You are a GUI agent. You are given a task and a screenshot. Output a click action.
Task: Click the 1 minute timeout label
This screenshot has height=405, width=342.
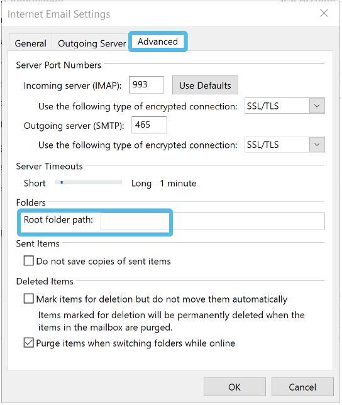pos(178,184)
